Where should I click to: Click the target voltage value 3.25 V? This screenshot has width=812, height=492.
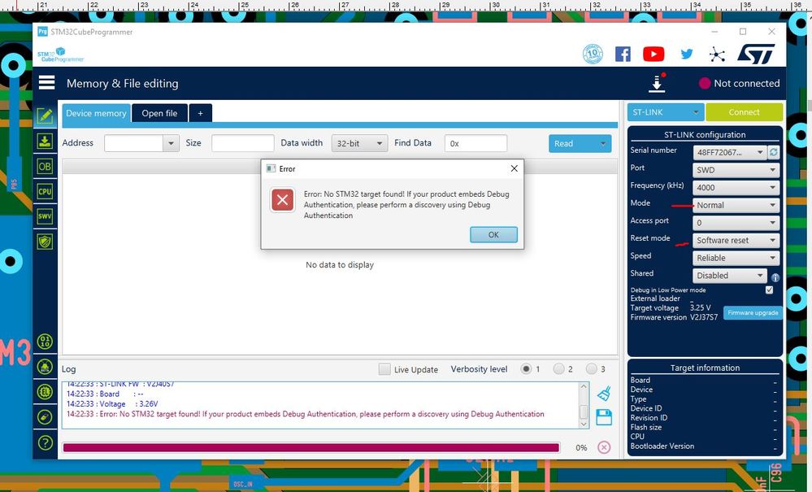point(700,307)
